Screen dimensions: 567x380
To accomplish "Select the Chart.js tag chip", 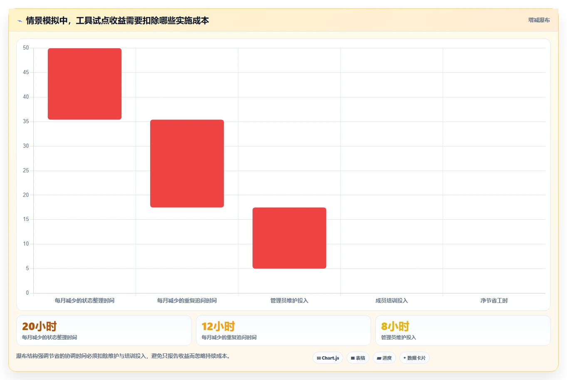I will coord(328,358).
